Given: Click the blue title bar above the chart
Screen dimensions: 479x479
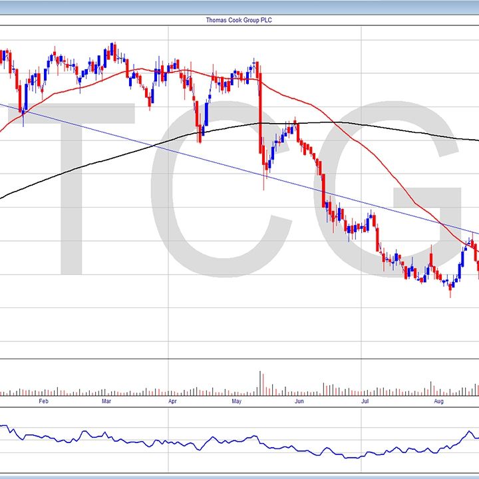Looking at the screenshot, I should (x=239, y=6).
